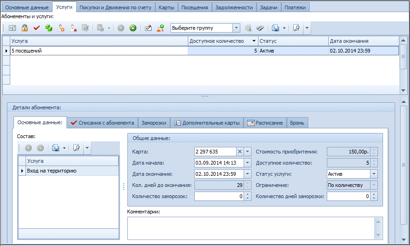Click the person with green plus icon
Screen dimensions: 410x246
pyautogui.click(x=160, y=28)
